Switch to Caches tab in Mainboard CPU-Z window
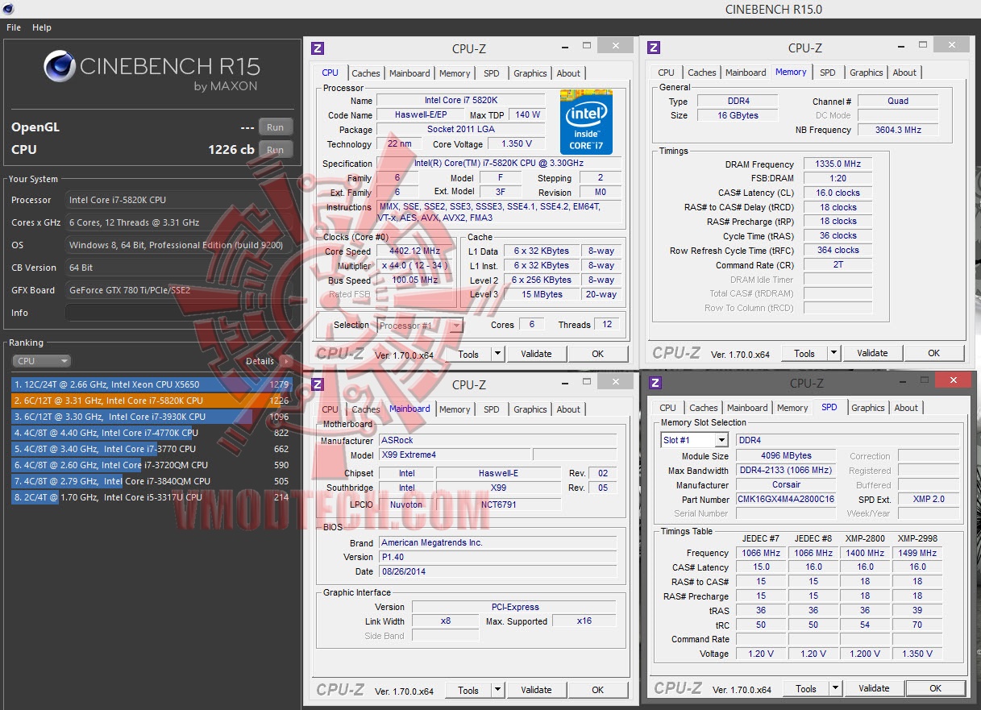This screenshot has width=981, height=710. (x=366, y=409)
